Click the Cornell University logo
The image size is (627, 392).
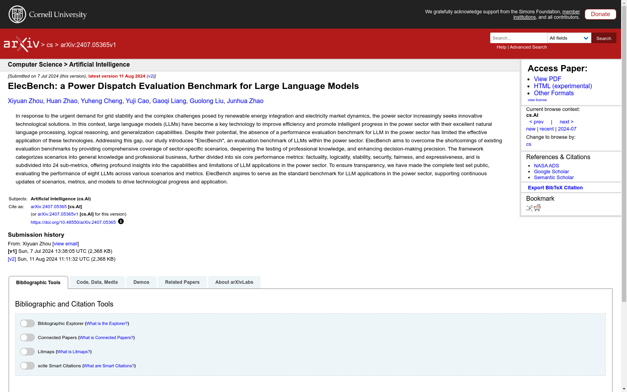pos(48,15)
